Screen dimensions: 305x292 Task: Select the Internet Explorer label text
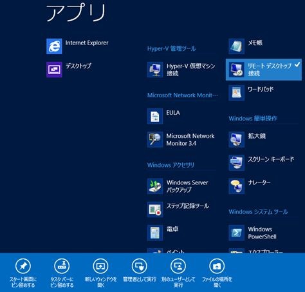point(87,43)
